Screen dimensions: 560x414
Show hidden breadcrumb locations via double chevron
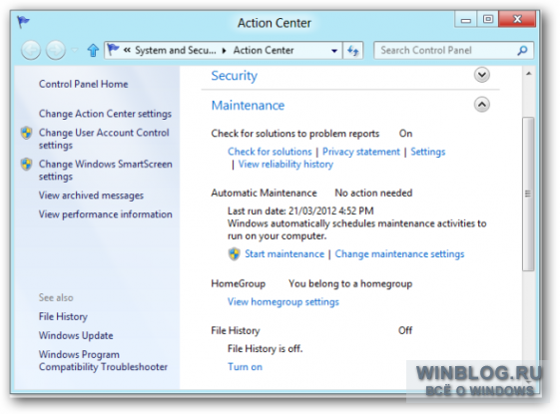click(127, 50)
